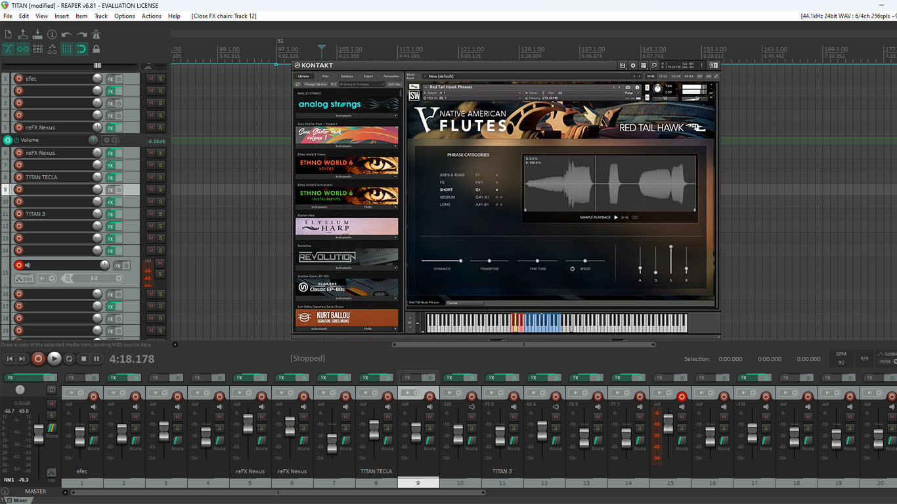Solo track 5 reFX Nexus in track panel
Screen dimensions: 897x504
pos(160,128)
